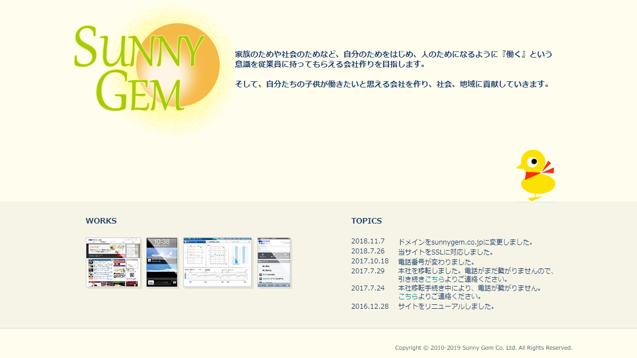Click the yellow duck mascot image
Image resolution: width=637 pixels, height=358 pixels.
[x=535, y=175]
